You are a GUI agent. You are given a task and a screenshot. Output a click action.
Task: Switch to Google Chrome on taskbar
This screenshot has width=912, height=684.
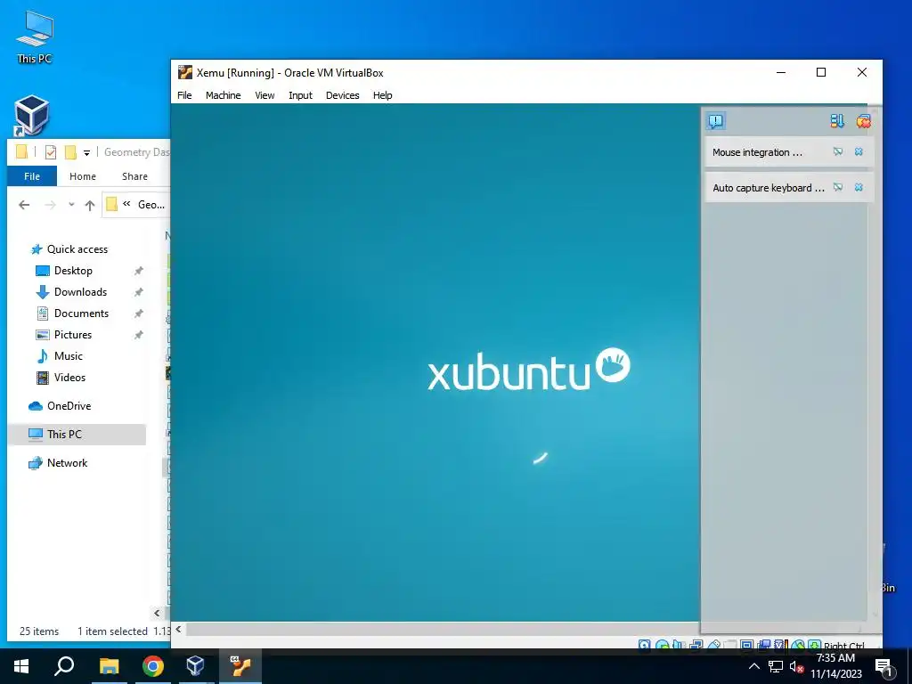click(x=152, y=666)
